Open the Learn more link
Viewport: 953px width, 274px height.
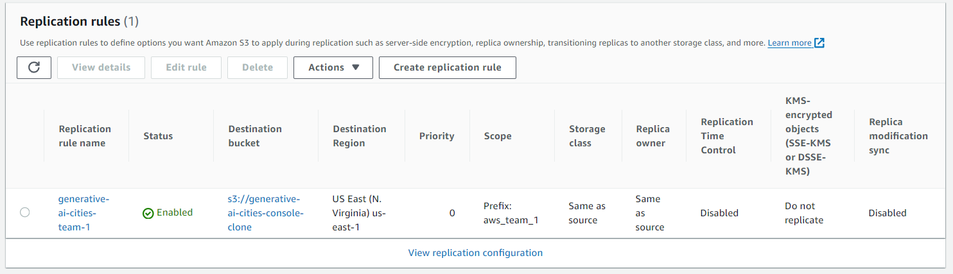789,43
